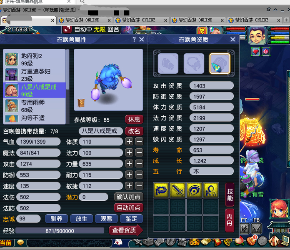Click the 休息 button
The height and width of the screenshot is (250, 290).
pos(134,120)
